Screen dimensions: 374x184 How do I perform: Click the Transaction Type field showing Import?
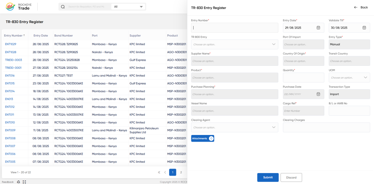click(350, 94)
